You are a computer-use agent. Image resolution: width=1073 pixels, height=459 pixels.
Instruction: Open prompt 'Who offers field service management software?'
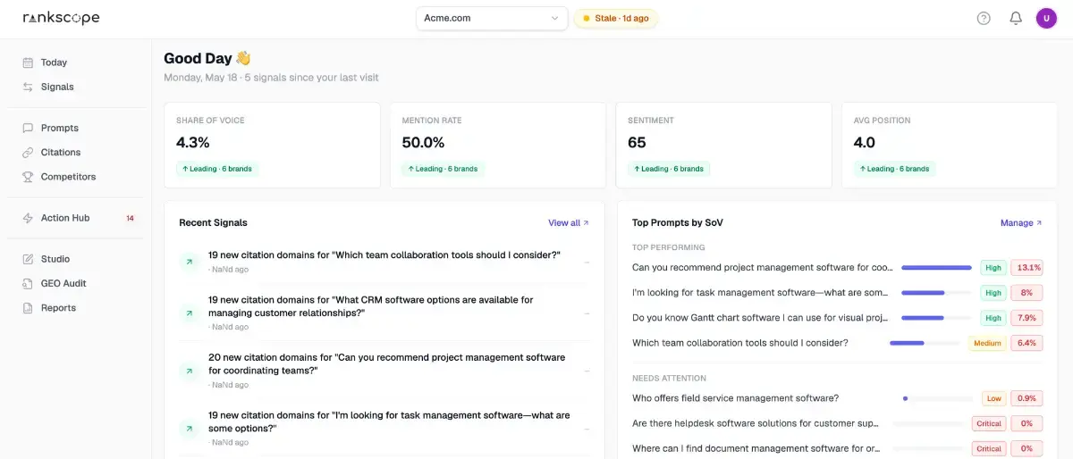coord(736,398)
